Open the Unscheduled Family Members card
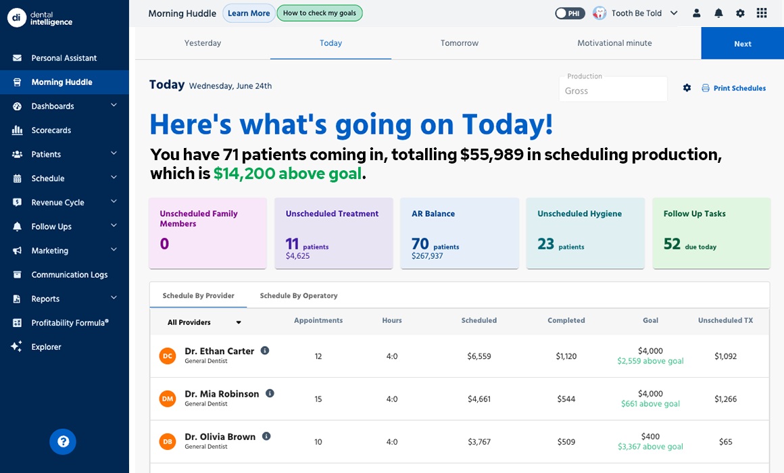This screenshot has height=473, width=784. click(208, 233)
